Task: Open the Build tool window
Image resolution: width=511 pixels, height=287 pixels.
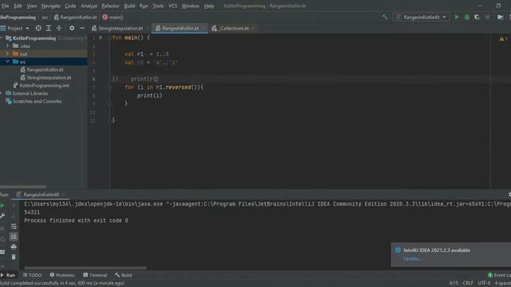Action: tap(123, 275)
